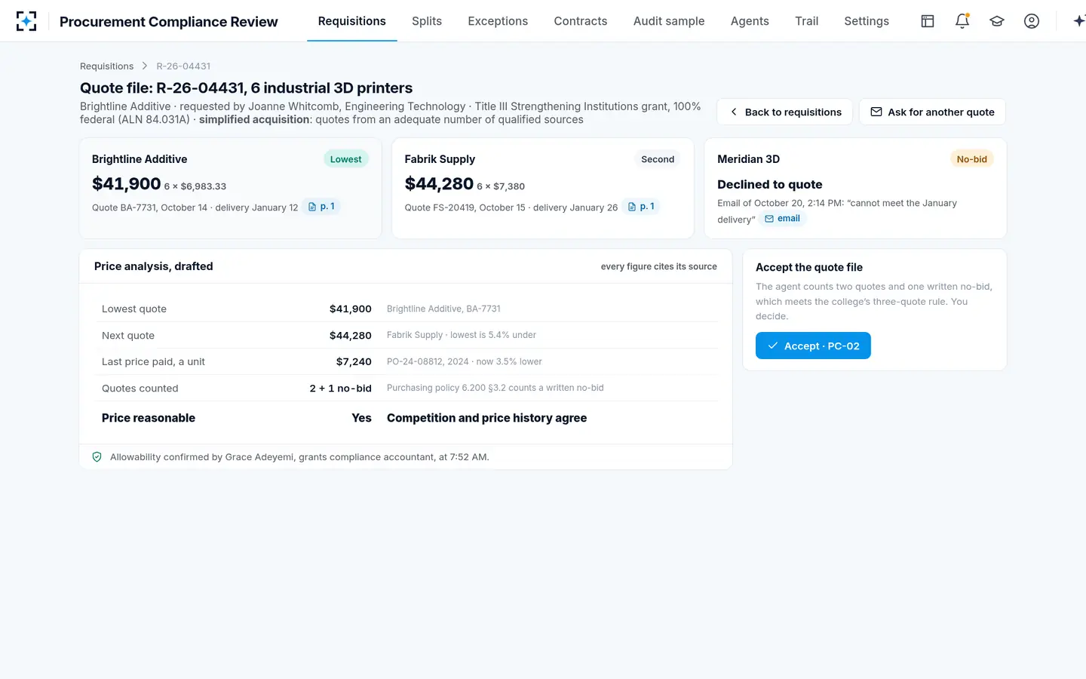This screenshot has height=679, width=1086.
Task: Click the Lowest badge on Brightline card
Action: pos(345,159)
